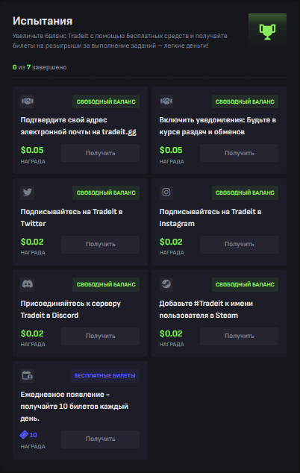
Task: Select the Instagram camera icon
Action: (x=166, y=192)
